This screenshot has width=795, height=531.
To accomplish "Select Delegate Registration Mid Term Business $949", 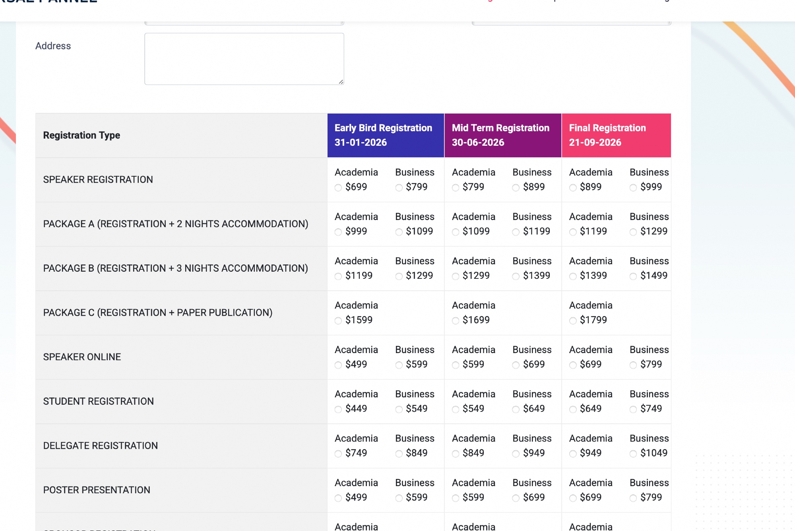I will tap(516, 454).
